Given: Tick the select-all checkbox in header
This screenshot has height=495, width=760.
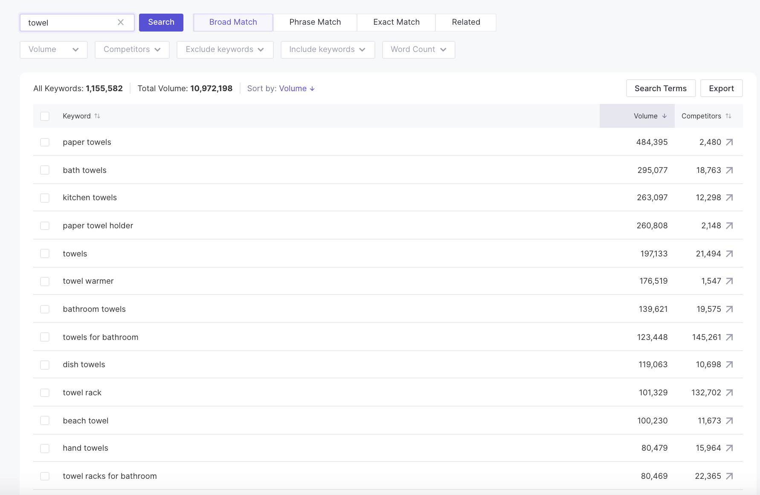Looking at the screenshot, I should (45, 116).
